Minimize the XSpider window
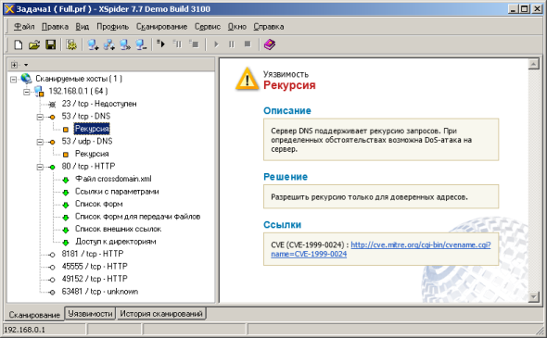Image resolution: width=547 pixels, height=338 pixels. 513,9
